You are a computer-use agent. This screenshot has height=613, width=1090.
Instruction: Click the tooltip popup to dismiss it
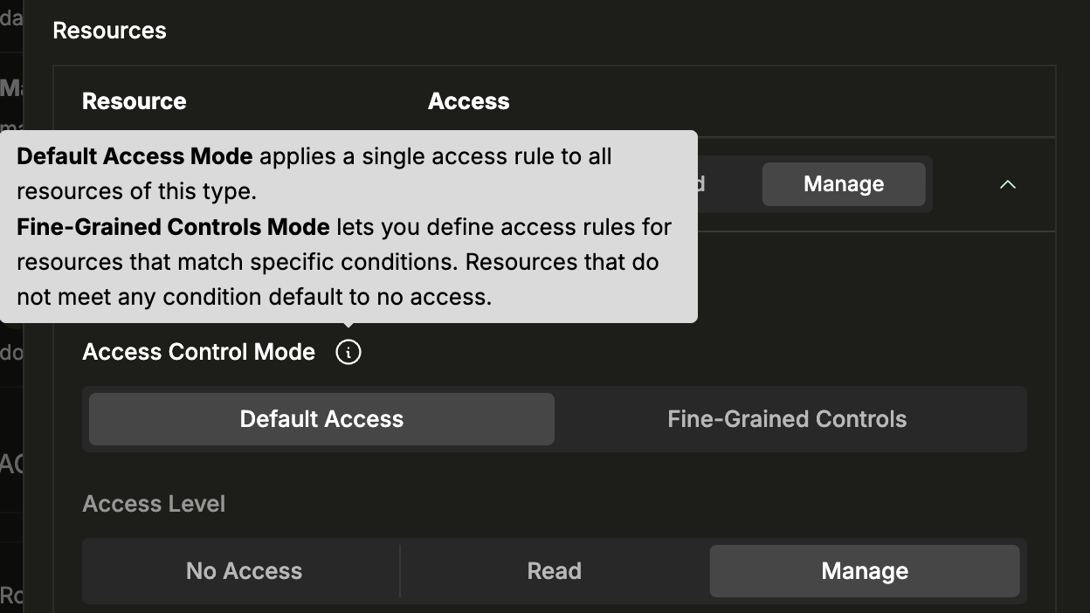pyautogui.click(x=349, y=227)
